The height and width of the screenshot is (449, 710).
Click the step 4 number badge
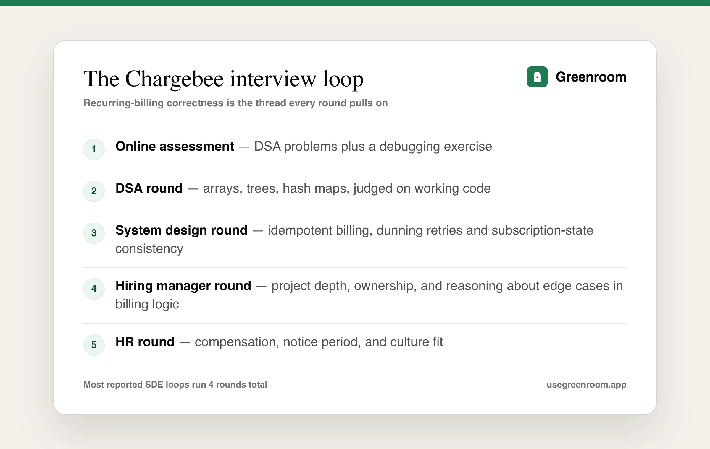(x=94, y=289)
